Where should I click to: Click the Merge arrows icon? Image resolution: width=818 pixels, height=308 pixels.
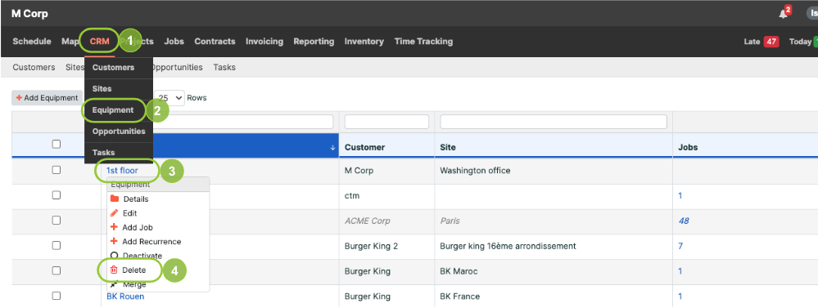point(115,284)
